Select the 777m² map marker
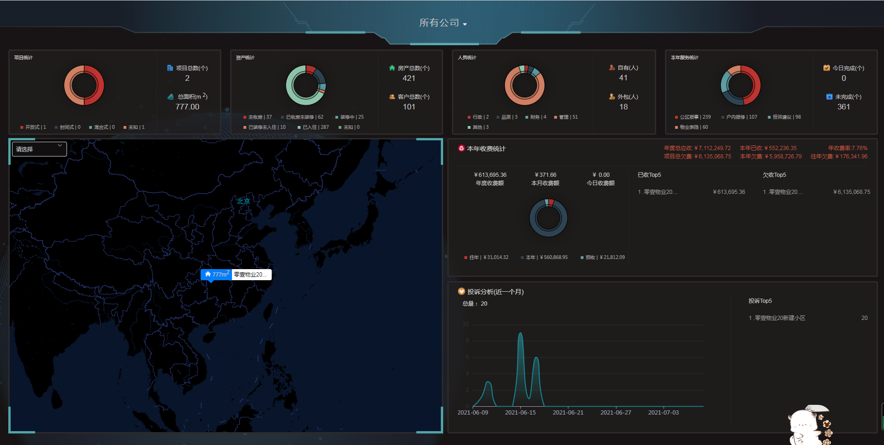884x445 pixels. (x=216, y=274)
